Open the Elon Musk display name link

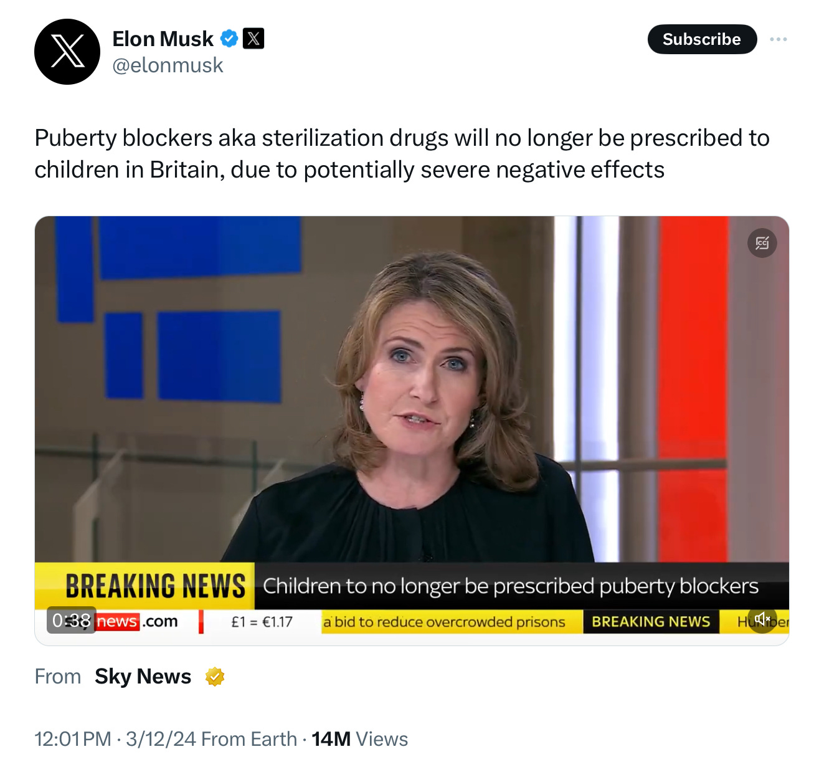click(x=163, y=39)
